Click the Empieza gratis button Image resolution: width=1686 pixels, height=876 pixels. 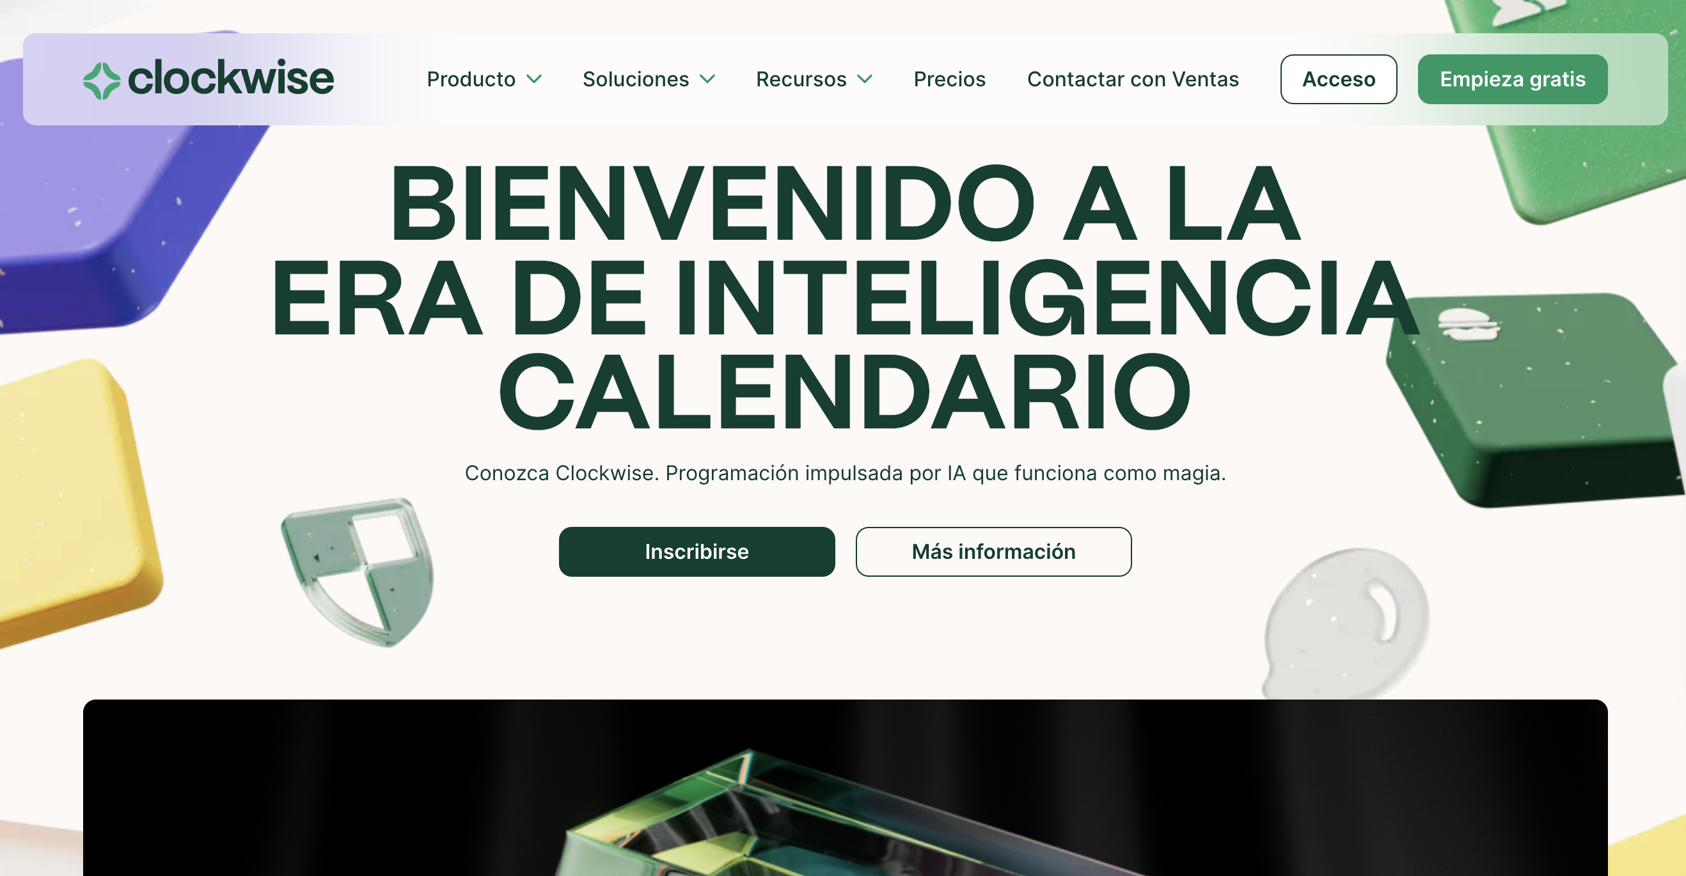pyautogui.click(x=1513, y=79)
